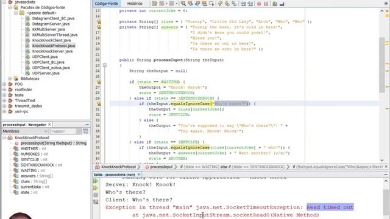Select processInput(String theInput) member in Navegador
The width and height of the screenshot is (390, 219).
(x=54, y=144)
